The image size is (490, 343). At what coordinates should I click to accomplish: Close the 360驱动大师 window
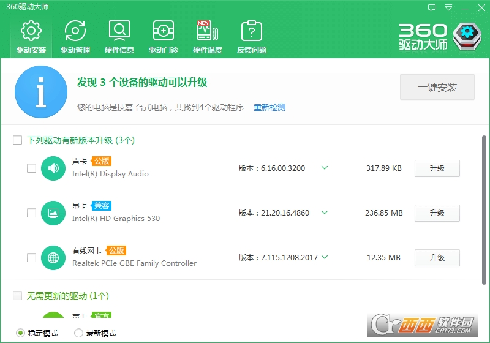point(481,8)
